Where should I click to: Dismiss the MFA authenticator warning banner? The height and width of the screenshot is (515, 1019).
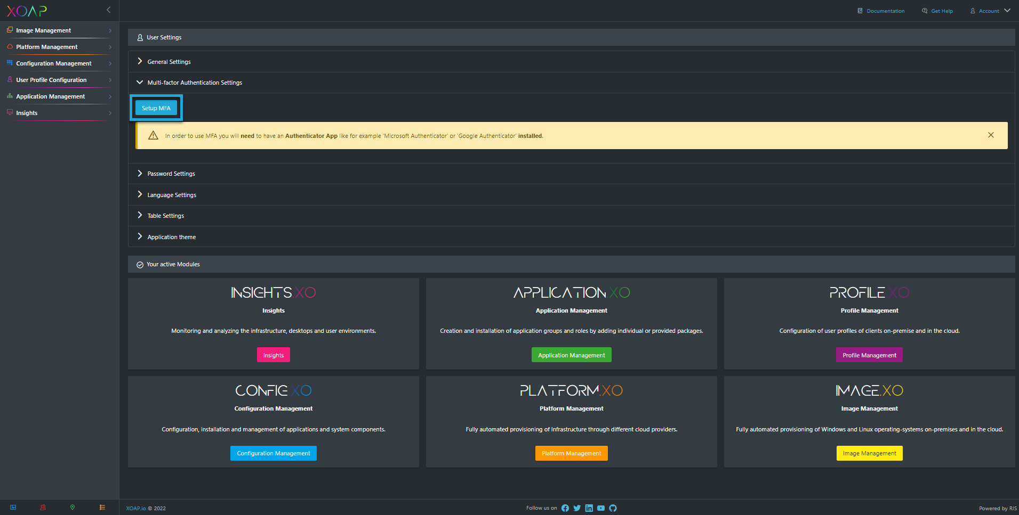coord(991,135)
